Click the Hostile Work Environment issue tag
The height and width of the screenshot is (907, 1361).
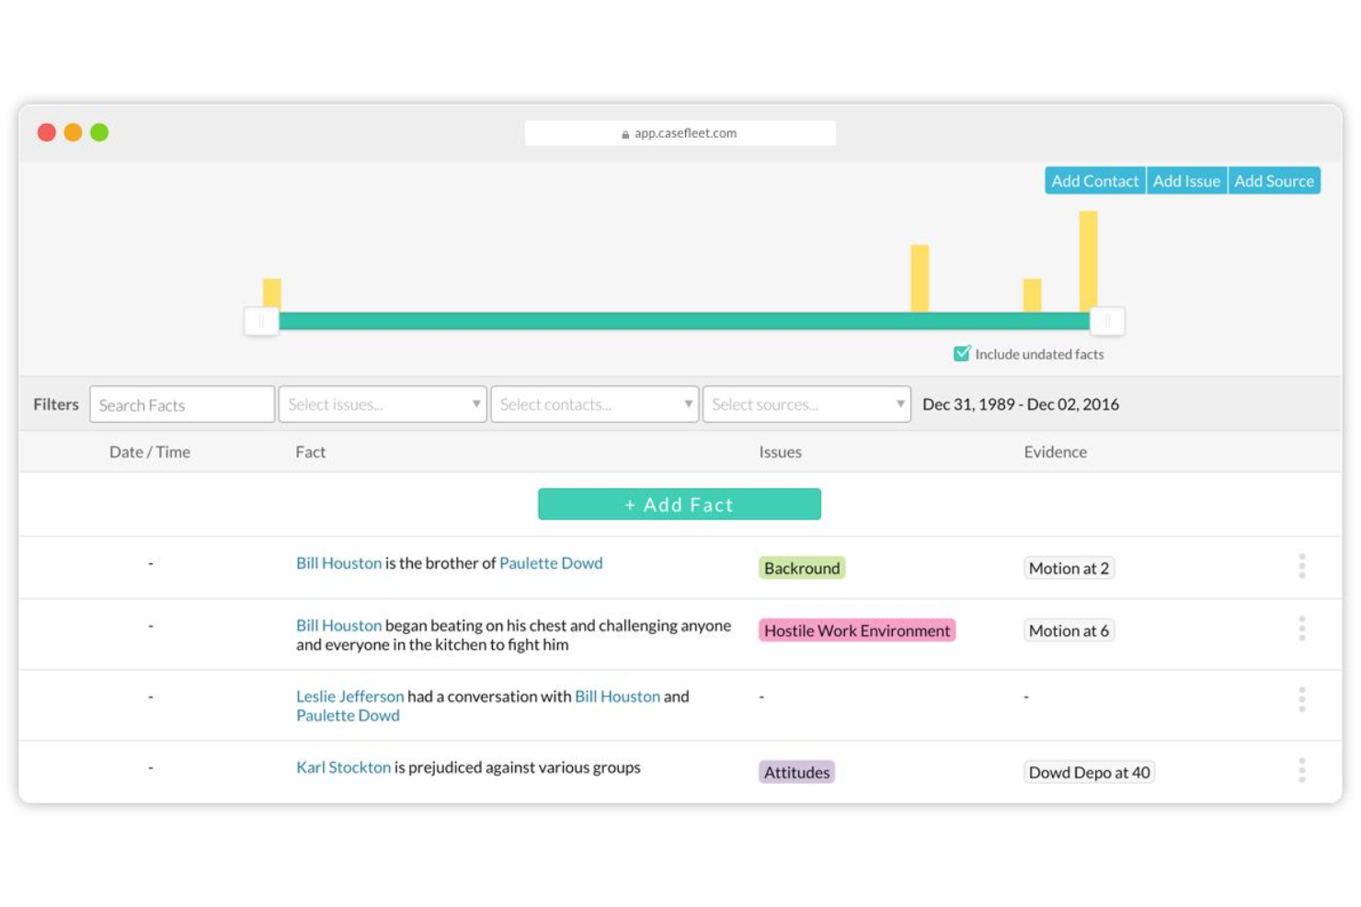point(856,630)
